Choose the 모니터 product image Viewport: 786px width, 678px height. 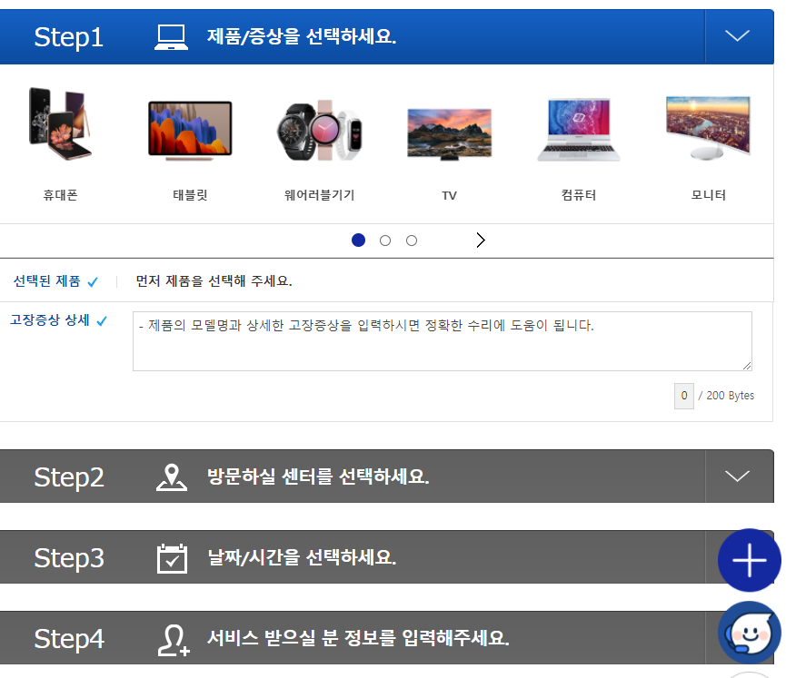pos(708,128)
